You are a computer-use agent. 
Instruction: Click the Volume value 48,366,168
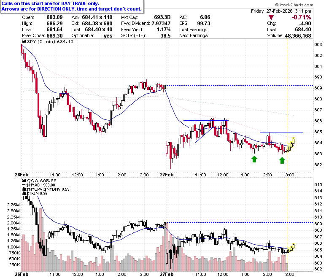[298, 36]
